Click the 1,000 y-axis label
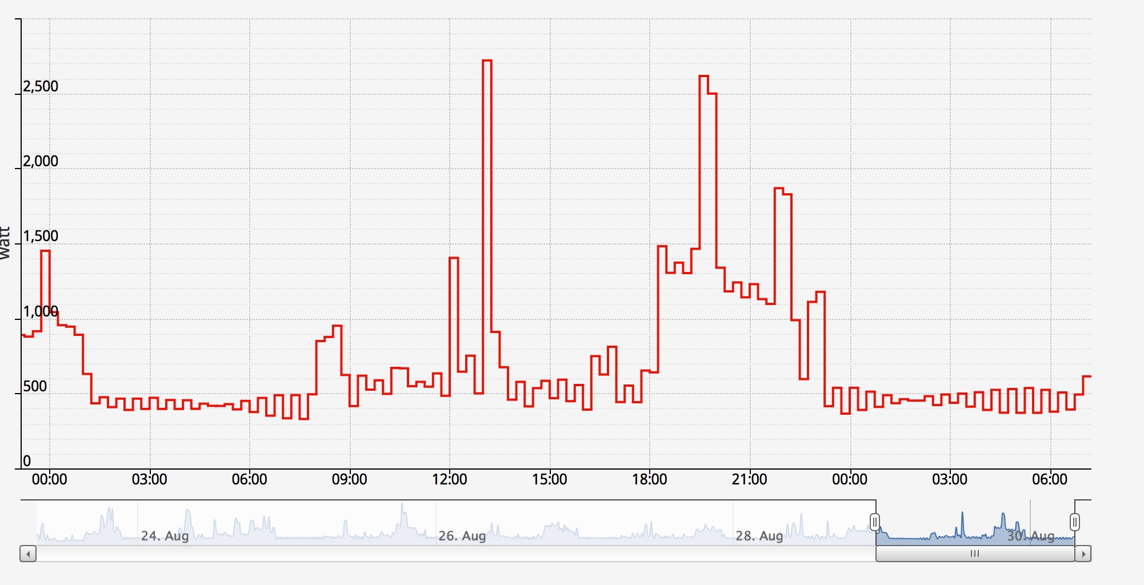1144x585 pixels. (x=41, y=311)
